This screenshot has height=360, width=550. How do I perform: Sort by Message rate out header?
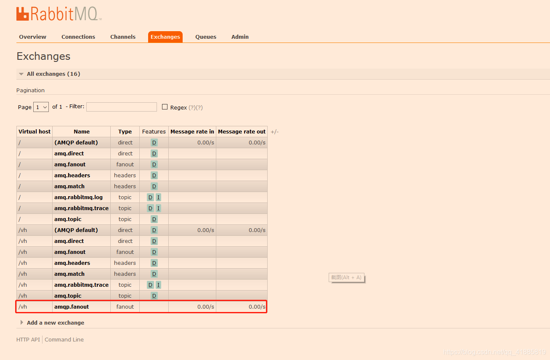242,132
